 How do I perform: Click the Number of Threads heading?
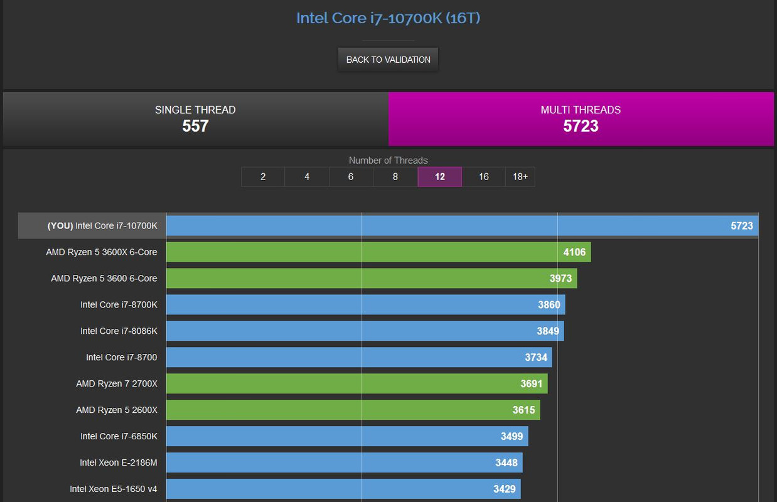(388, 160)
